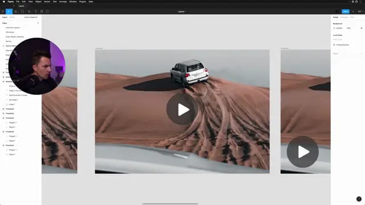Click the center thumbnail play button

(x=182, y=109)
